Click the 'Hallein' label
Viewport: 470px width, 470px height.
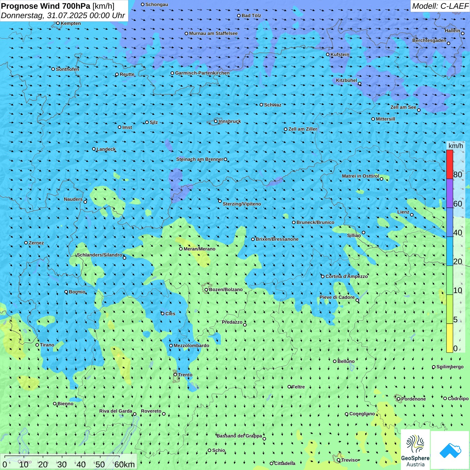[x=453, y=31]
